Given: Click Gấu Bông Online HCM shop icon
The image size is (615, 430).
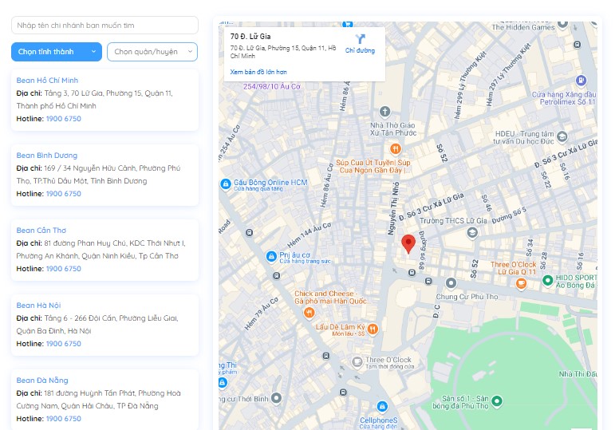Looking at the screenshot, I should (226, 183).
